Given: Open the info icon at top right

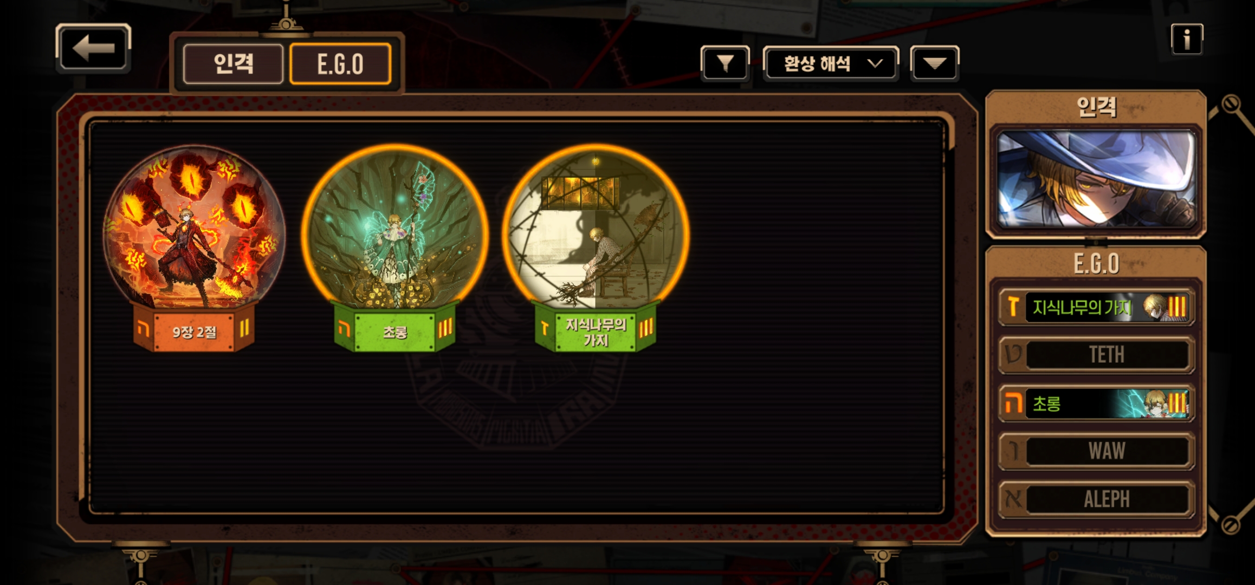Looking at the screenshot, I should pos(1187,39).
